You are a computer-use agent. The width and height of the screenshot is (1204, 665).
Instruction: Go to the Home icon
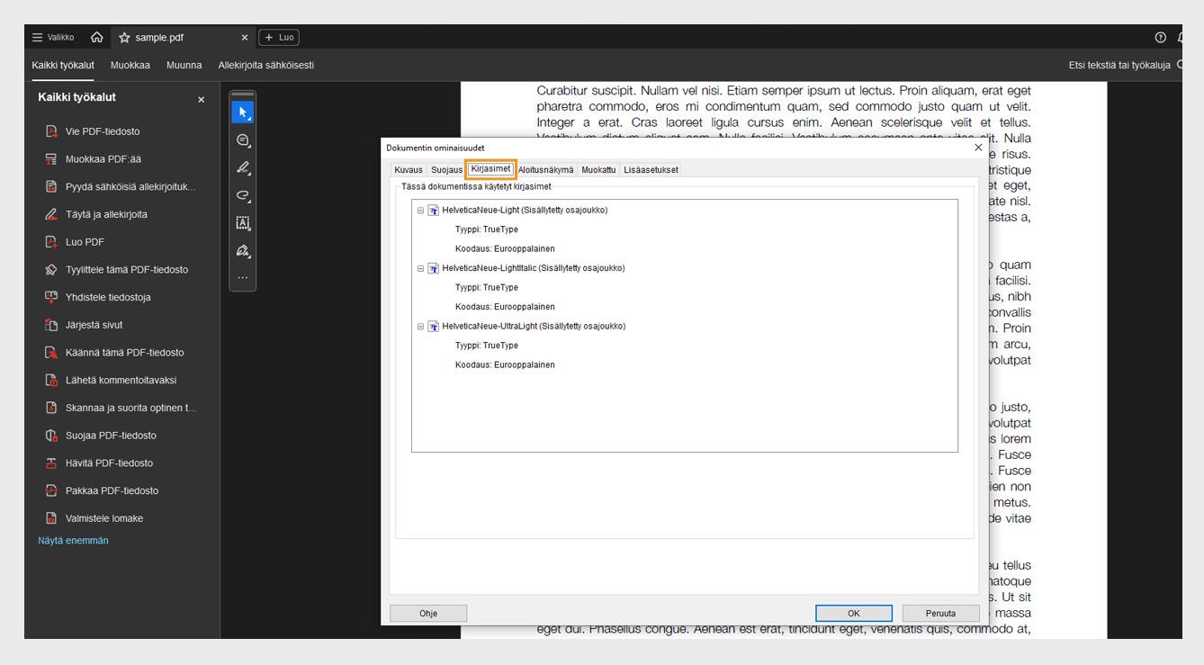point(96,37)
